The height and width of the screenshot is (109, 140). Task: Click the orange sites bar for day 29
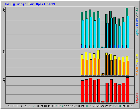click(124, 69)
